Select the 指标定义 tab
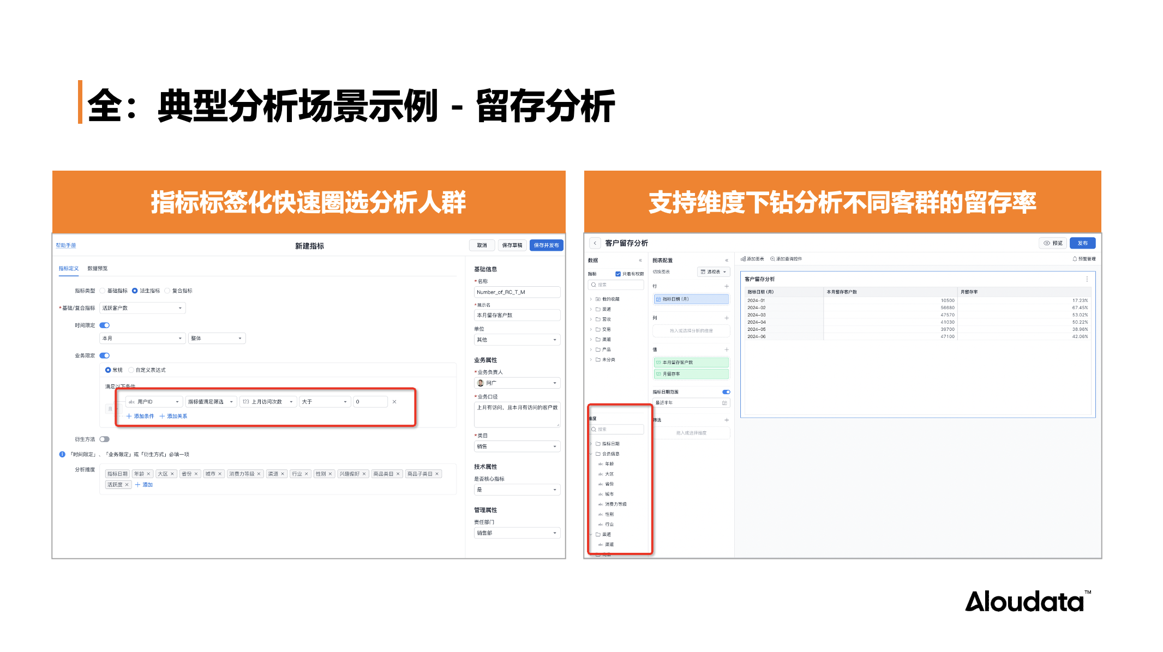Image resolution: width=1163 pixels, height=652 pixels. (69, 268)
